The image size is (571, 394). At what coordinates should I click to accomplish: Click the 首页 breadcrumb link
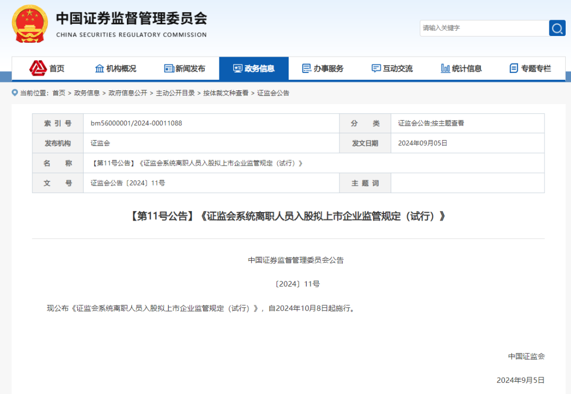[x=59, y=93]
